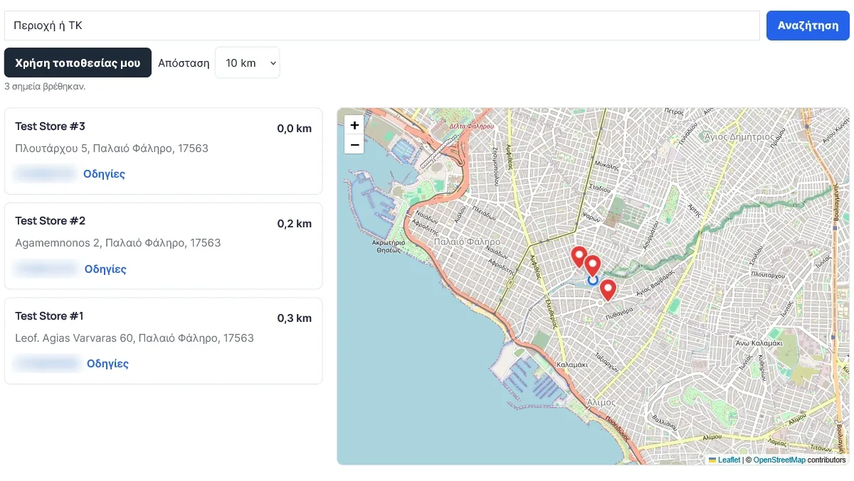Click the Ακρωτήριο Θησέως label on map
The height and width of the screenshot is (481, 854).
tap(388, 246)
